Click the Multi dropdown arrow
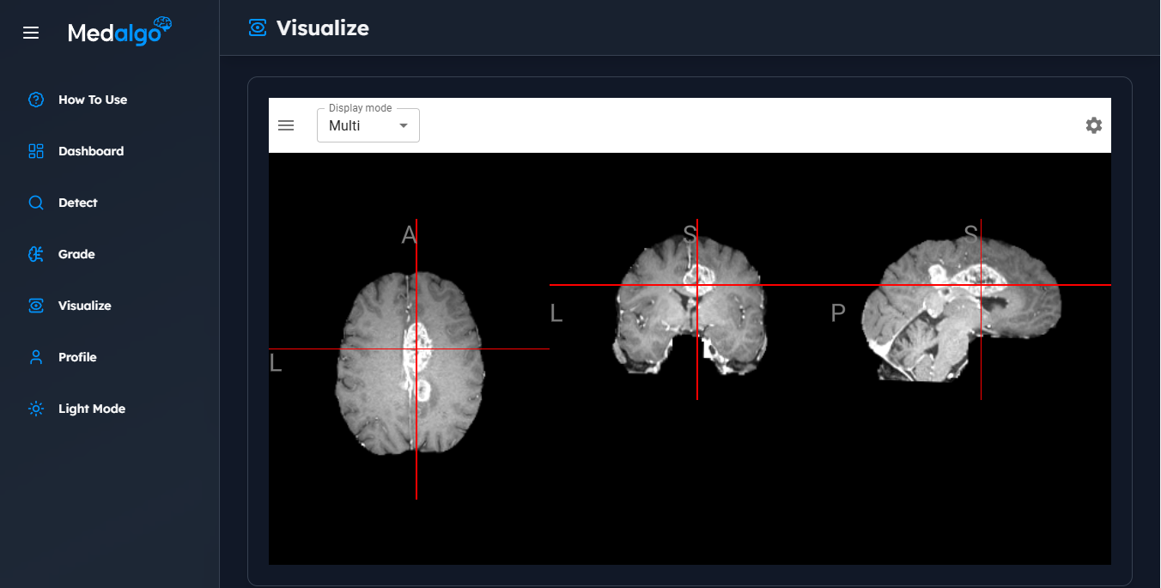Viewport: 1161px width, 588px height. pos(404,126)
